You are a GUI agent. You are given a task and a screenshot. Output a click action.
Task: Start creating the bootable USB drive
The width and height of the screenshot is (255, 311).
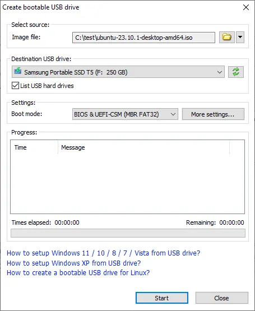pyautogui.click(x=162, y=298)
